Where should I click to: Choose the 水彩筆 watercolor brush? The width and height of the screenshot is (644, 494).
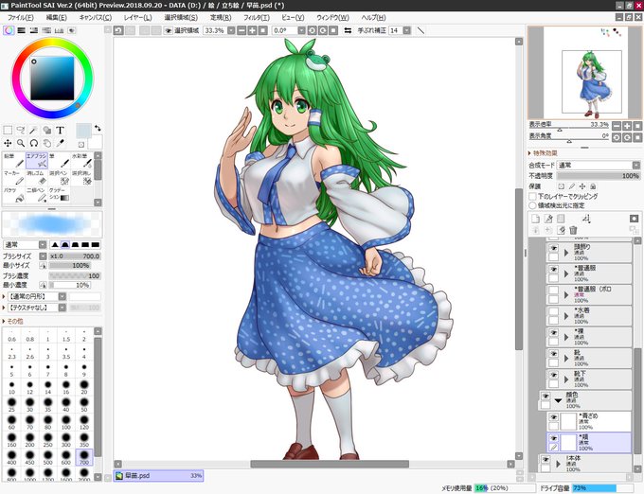pos(81,161)
